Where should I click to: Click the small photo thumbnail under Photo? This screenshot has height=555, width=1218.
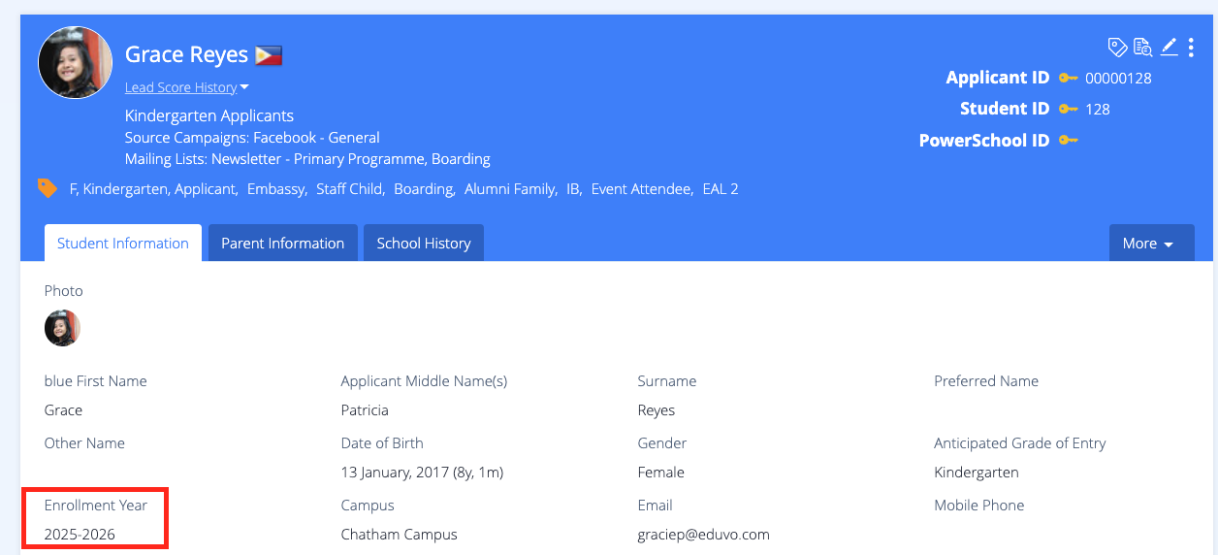pyautogui.click(x=62, y=328)
